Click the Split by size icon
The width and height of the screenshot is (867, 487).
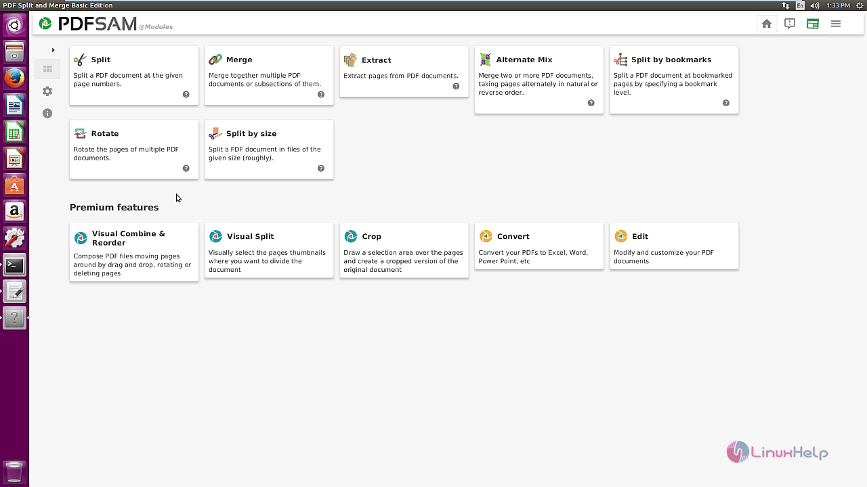[215, 133]
